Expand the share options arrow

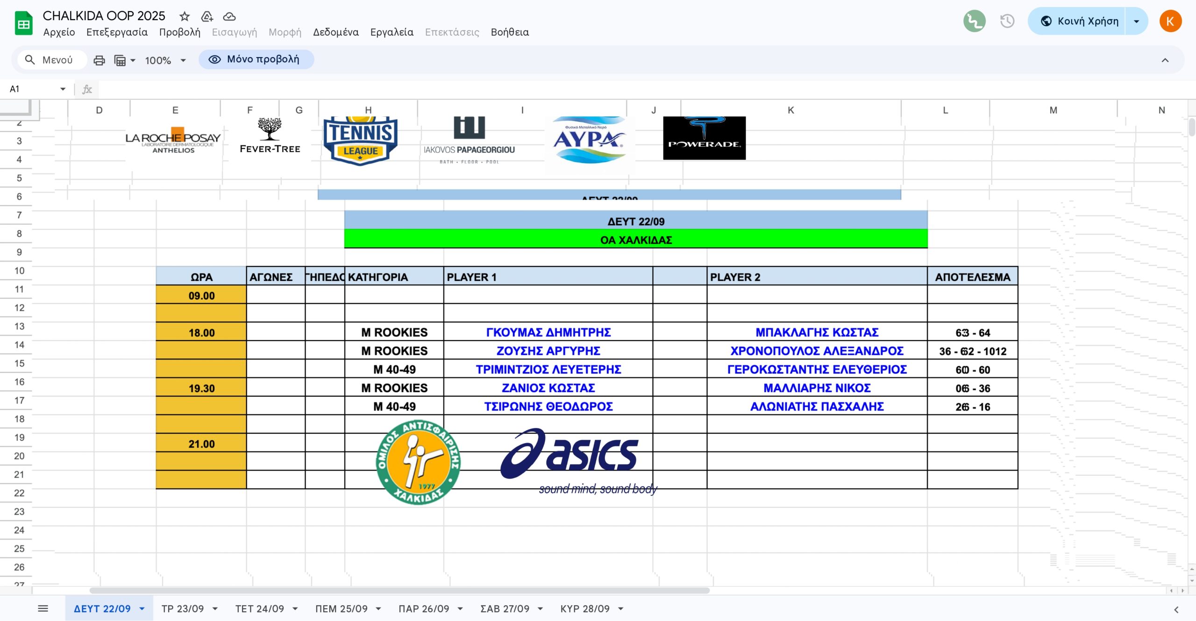click(1137, 21)
